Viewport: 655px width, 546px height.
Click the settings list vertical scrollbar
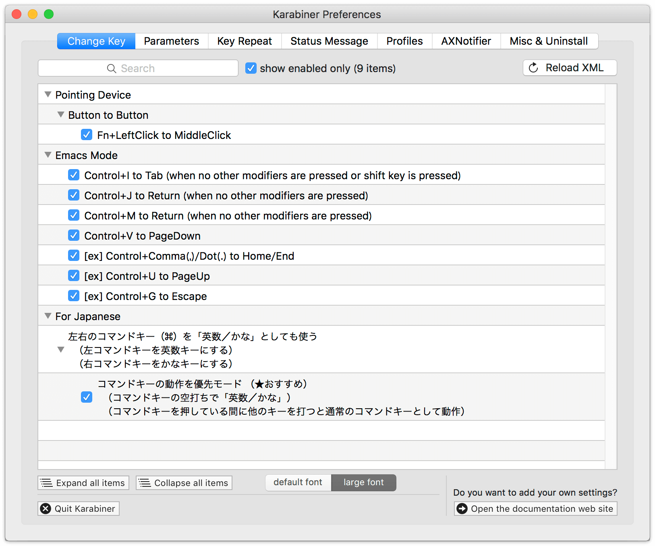611,276
